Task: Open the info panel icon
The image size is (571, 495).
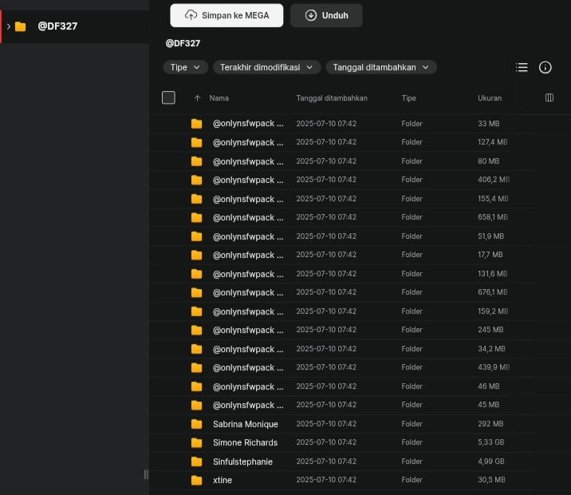Action: coord(545,68)
